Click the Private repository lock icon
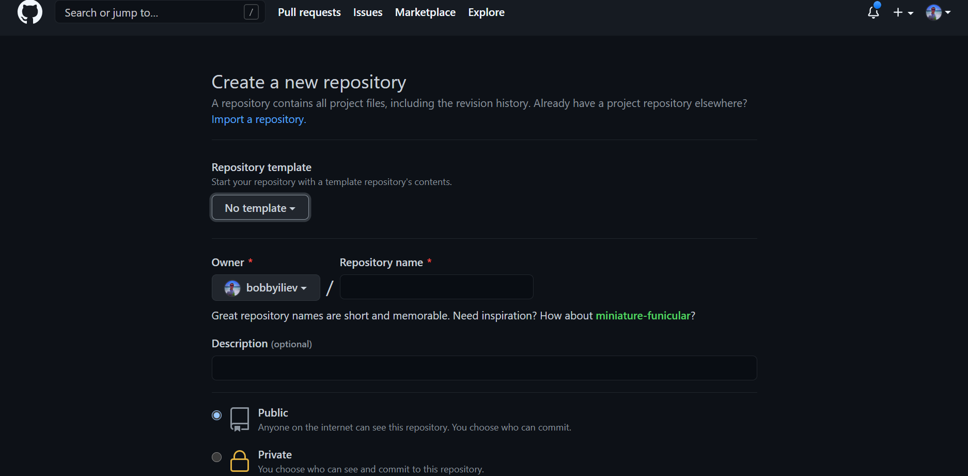 tap(240, 461)
